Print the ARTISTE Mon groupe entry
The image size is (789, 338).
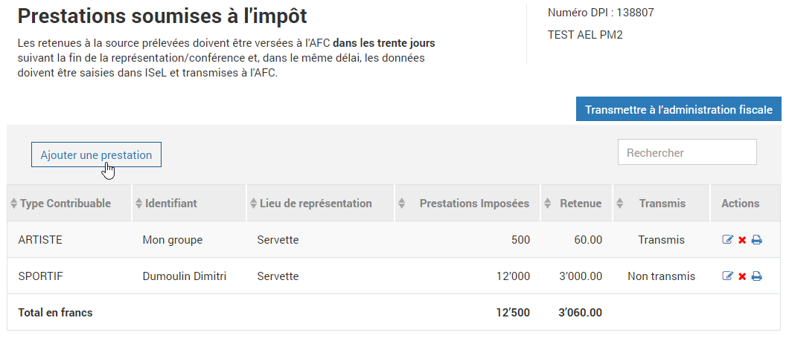(x=756, y=240)
